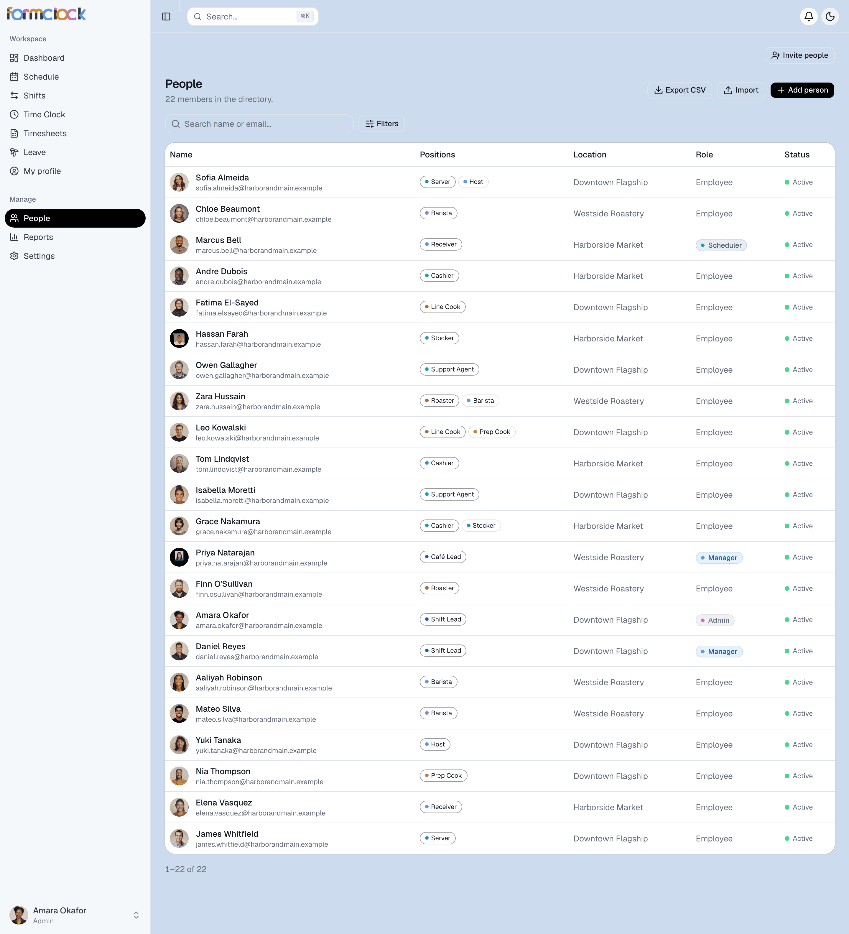Select People in Manage section
The image size is (849, 934).
click(x=75, y=218)
